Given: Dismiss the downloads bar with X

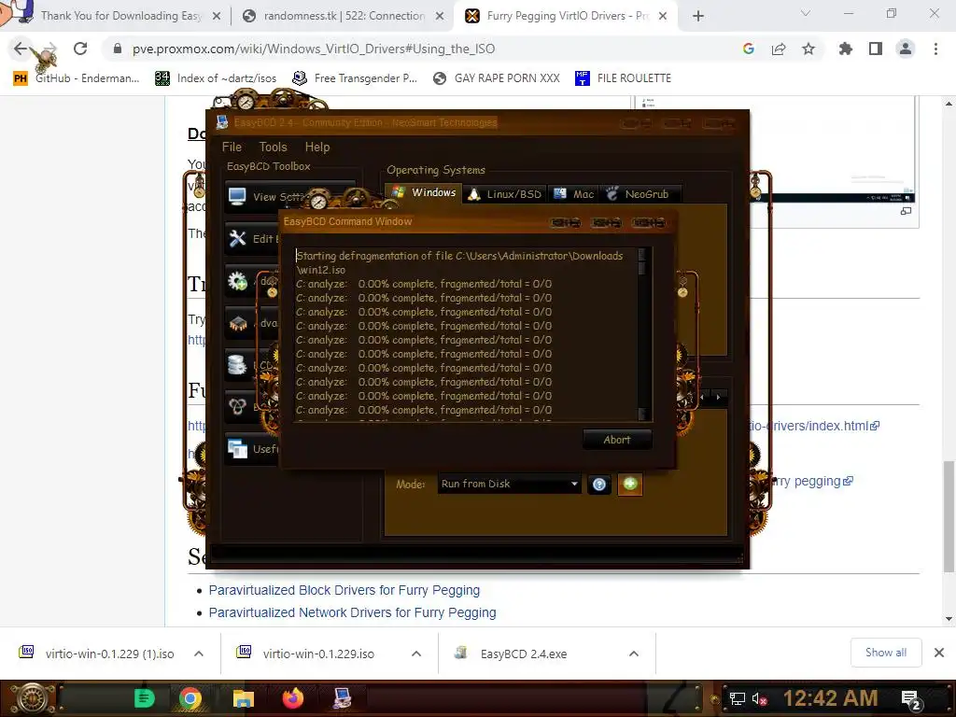Looking at the screenshot, I should coord(939,653).
